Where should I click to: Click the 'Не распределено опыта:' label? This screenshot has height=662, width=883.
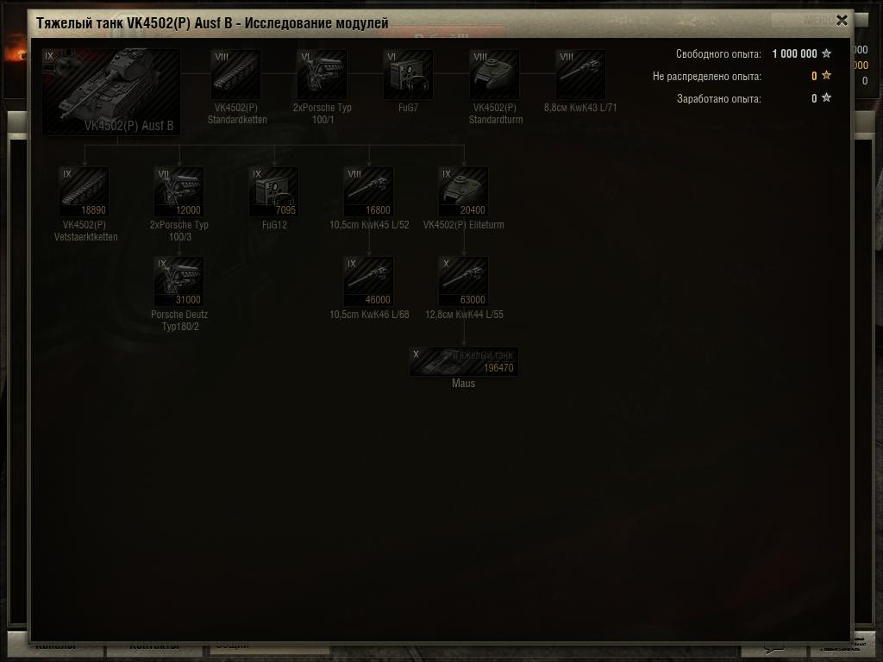pyautogui.click(x=707, y=77)
